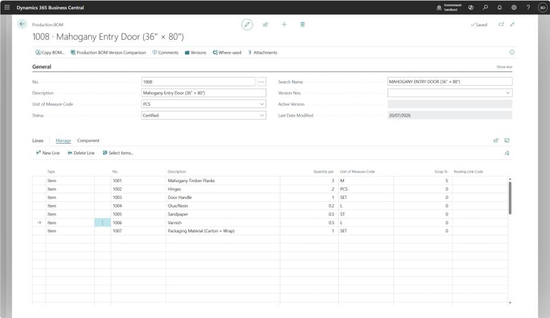Sort by the Quantity per column header

coord(323,172)
